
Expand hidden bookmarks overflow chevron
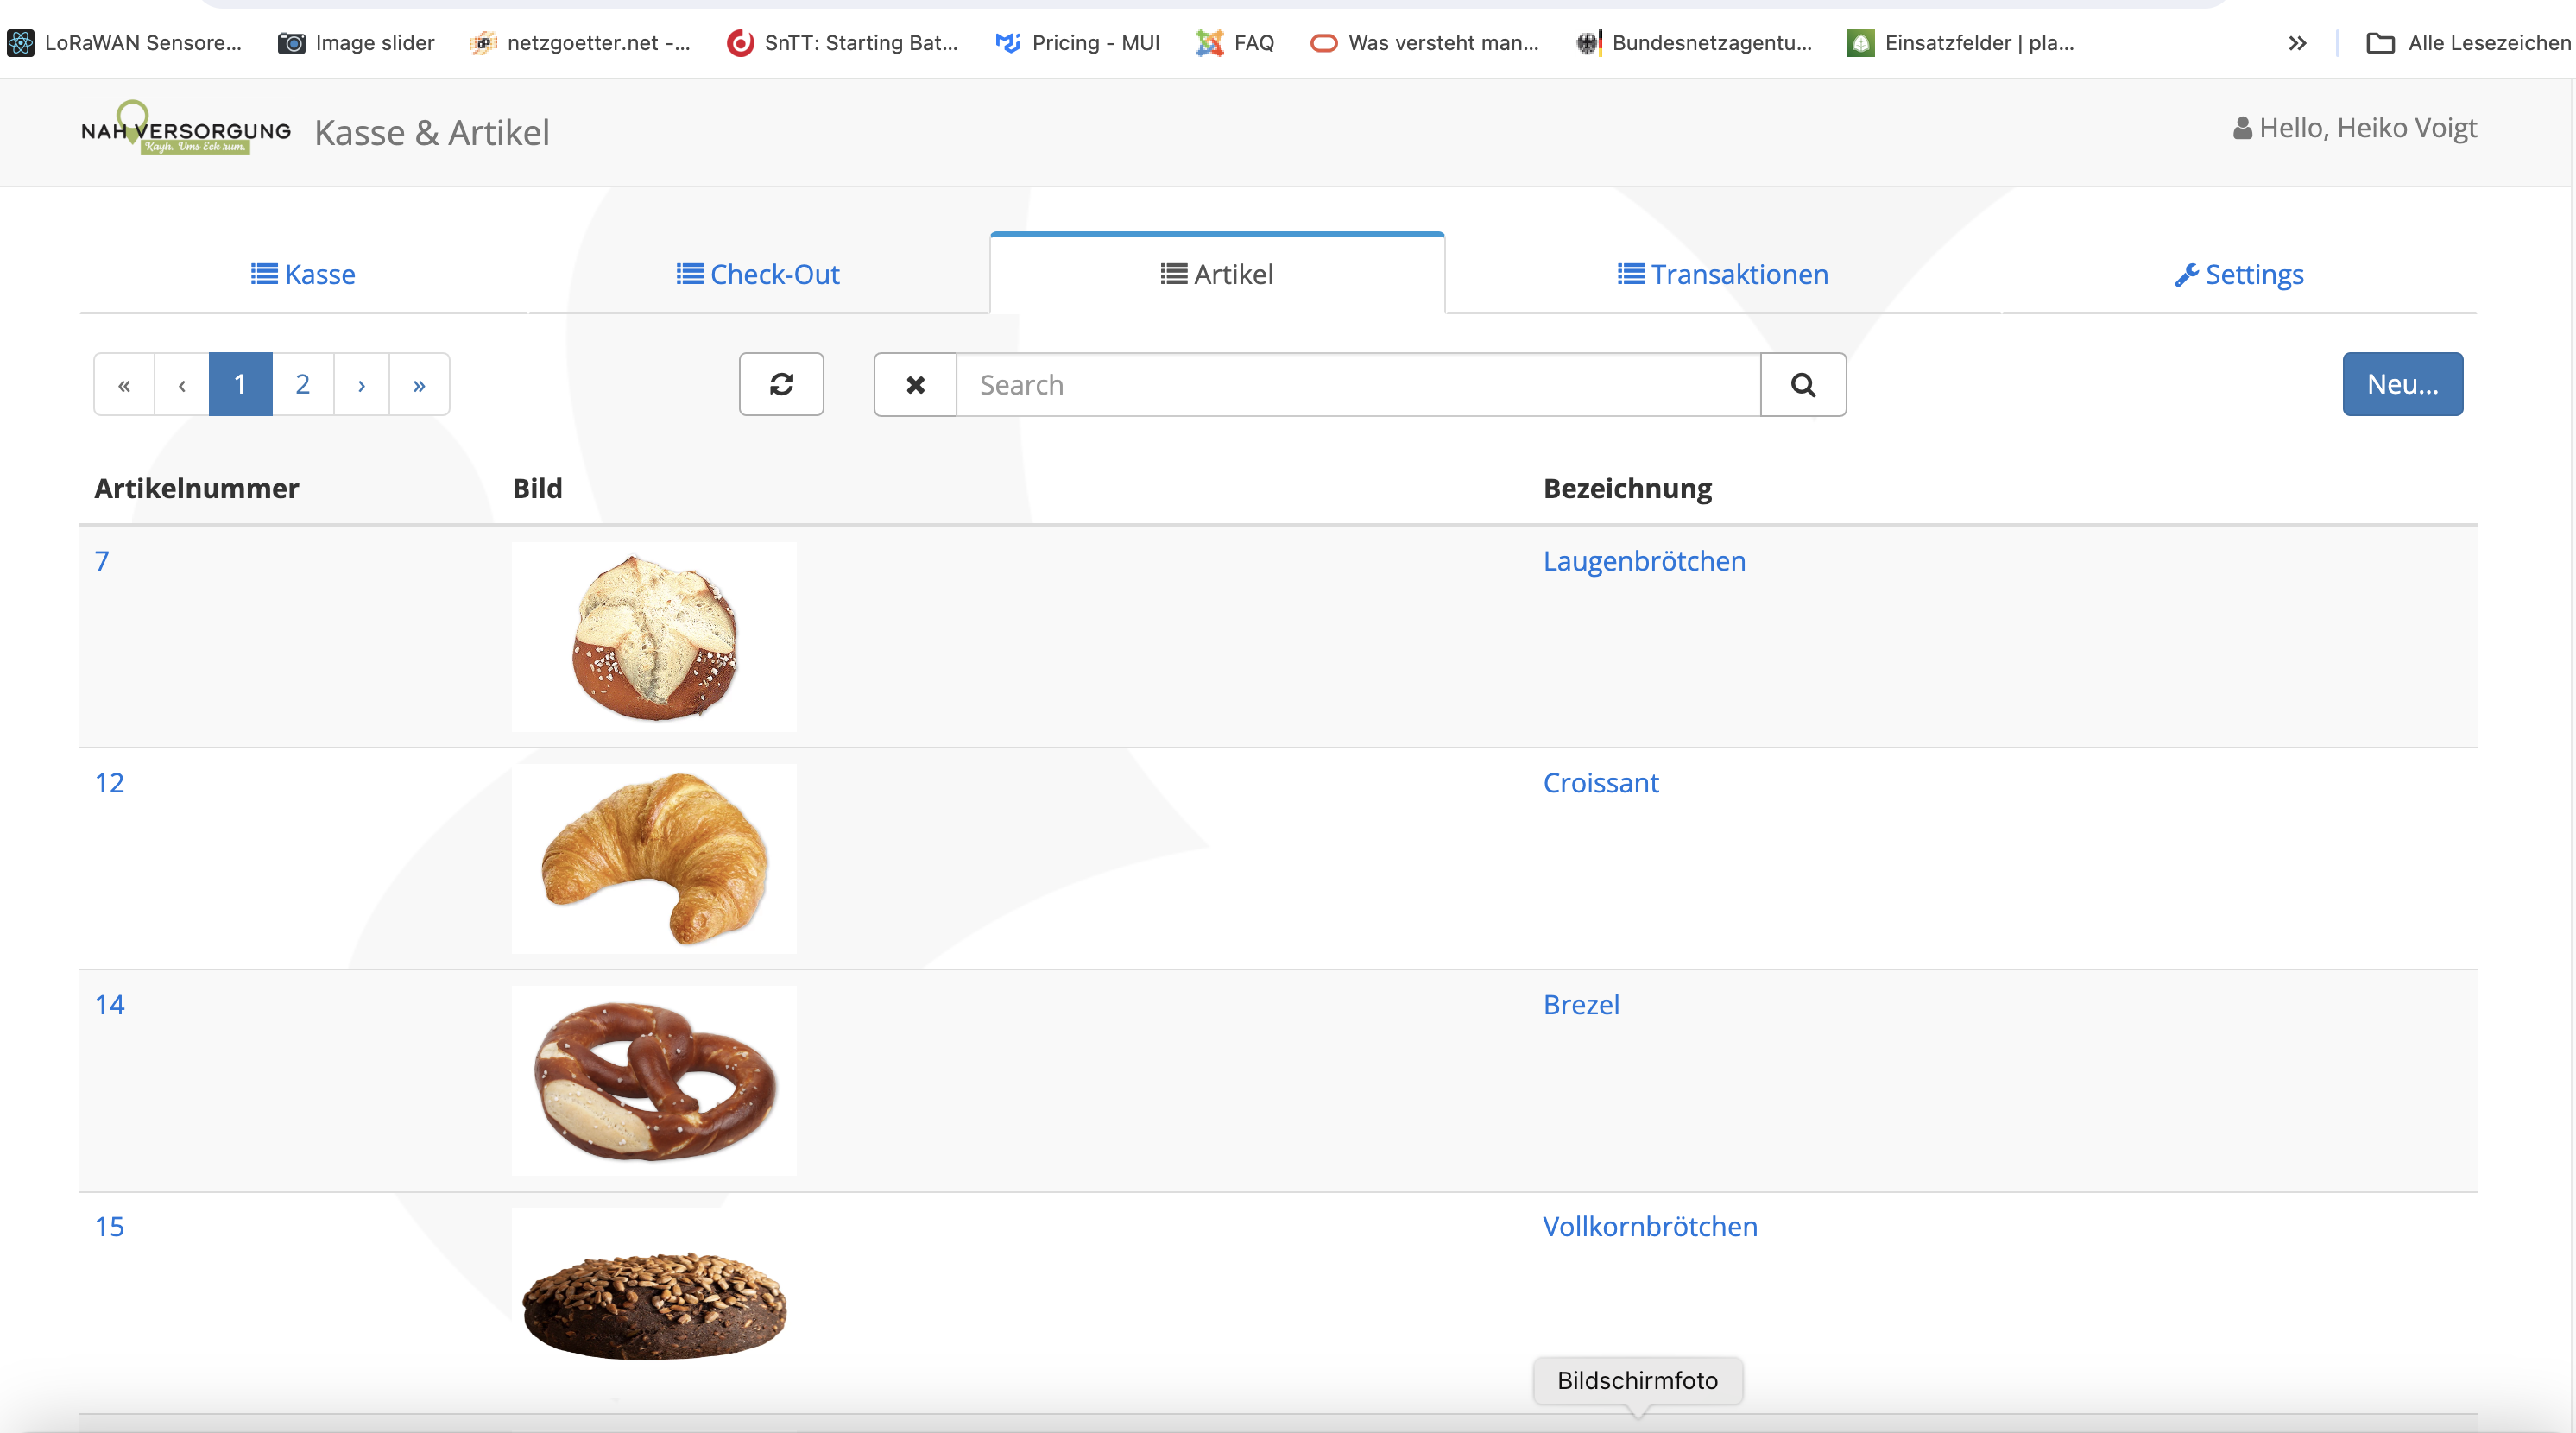[2297, 43]
